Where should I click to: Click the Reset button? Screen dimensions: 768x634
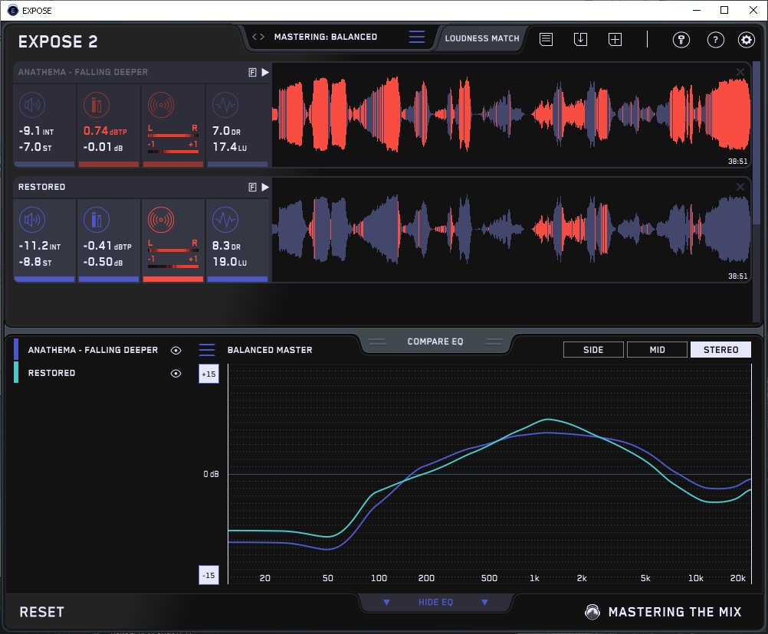pyautogui.click(x=42, y=612)
